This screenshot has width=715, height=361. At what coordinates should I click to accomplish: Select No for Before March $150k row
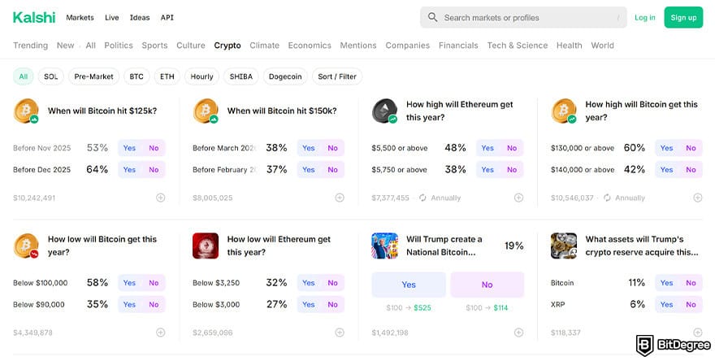click(333, 148)
